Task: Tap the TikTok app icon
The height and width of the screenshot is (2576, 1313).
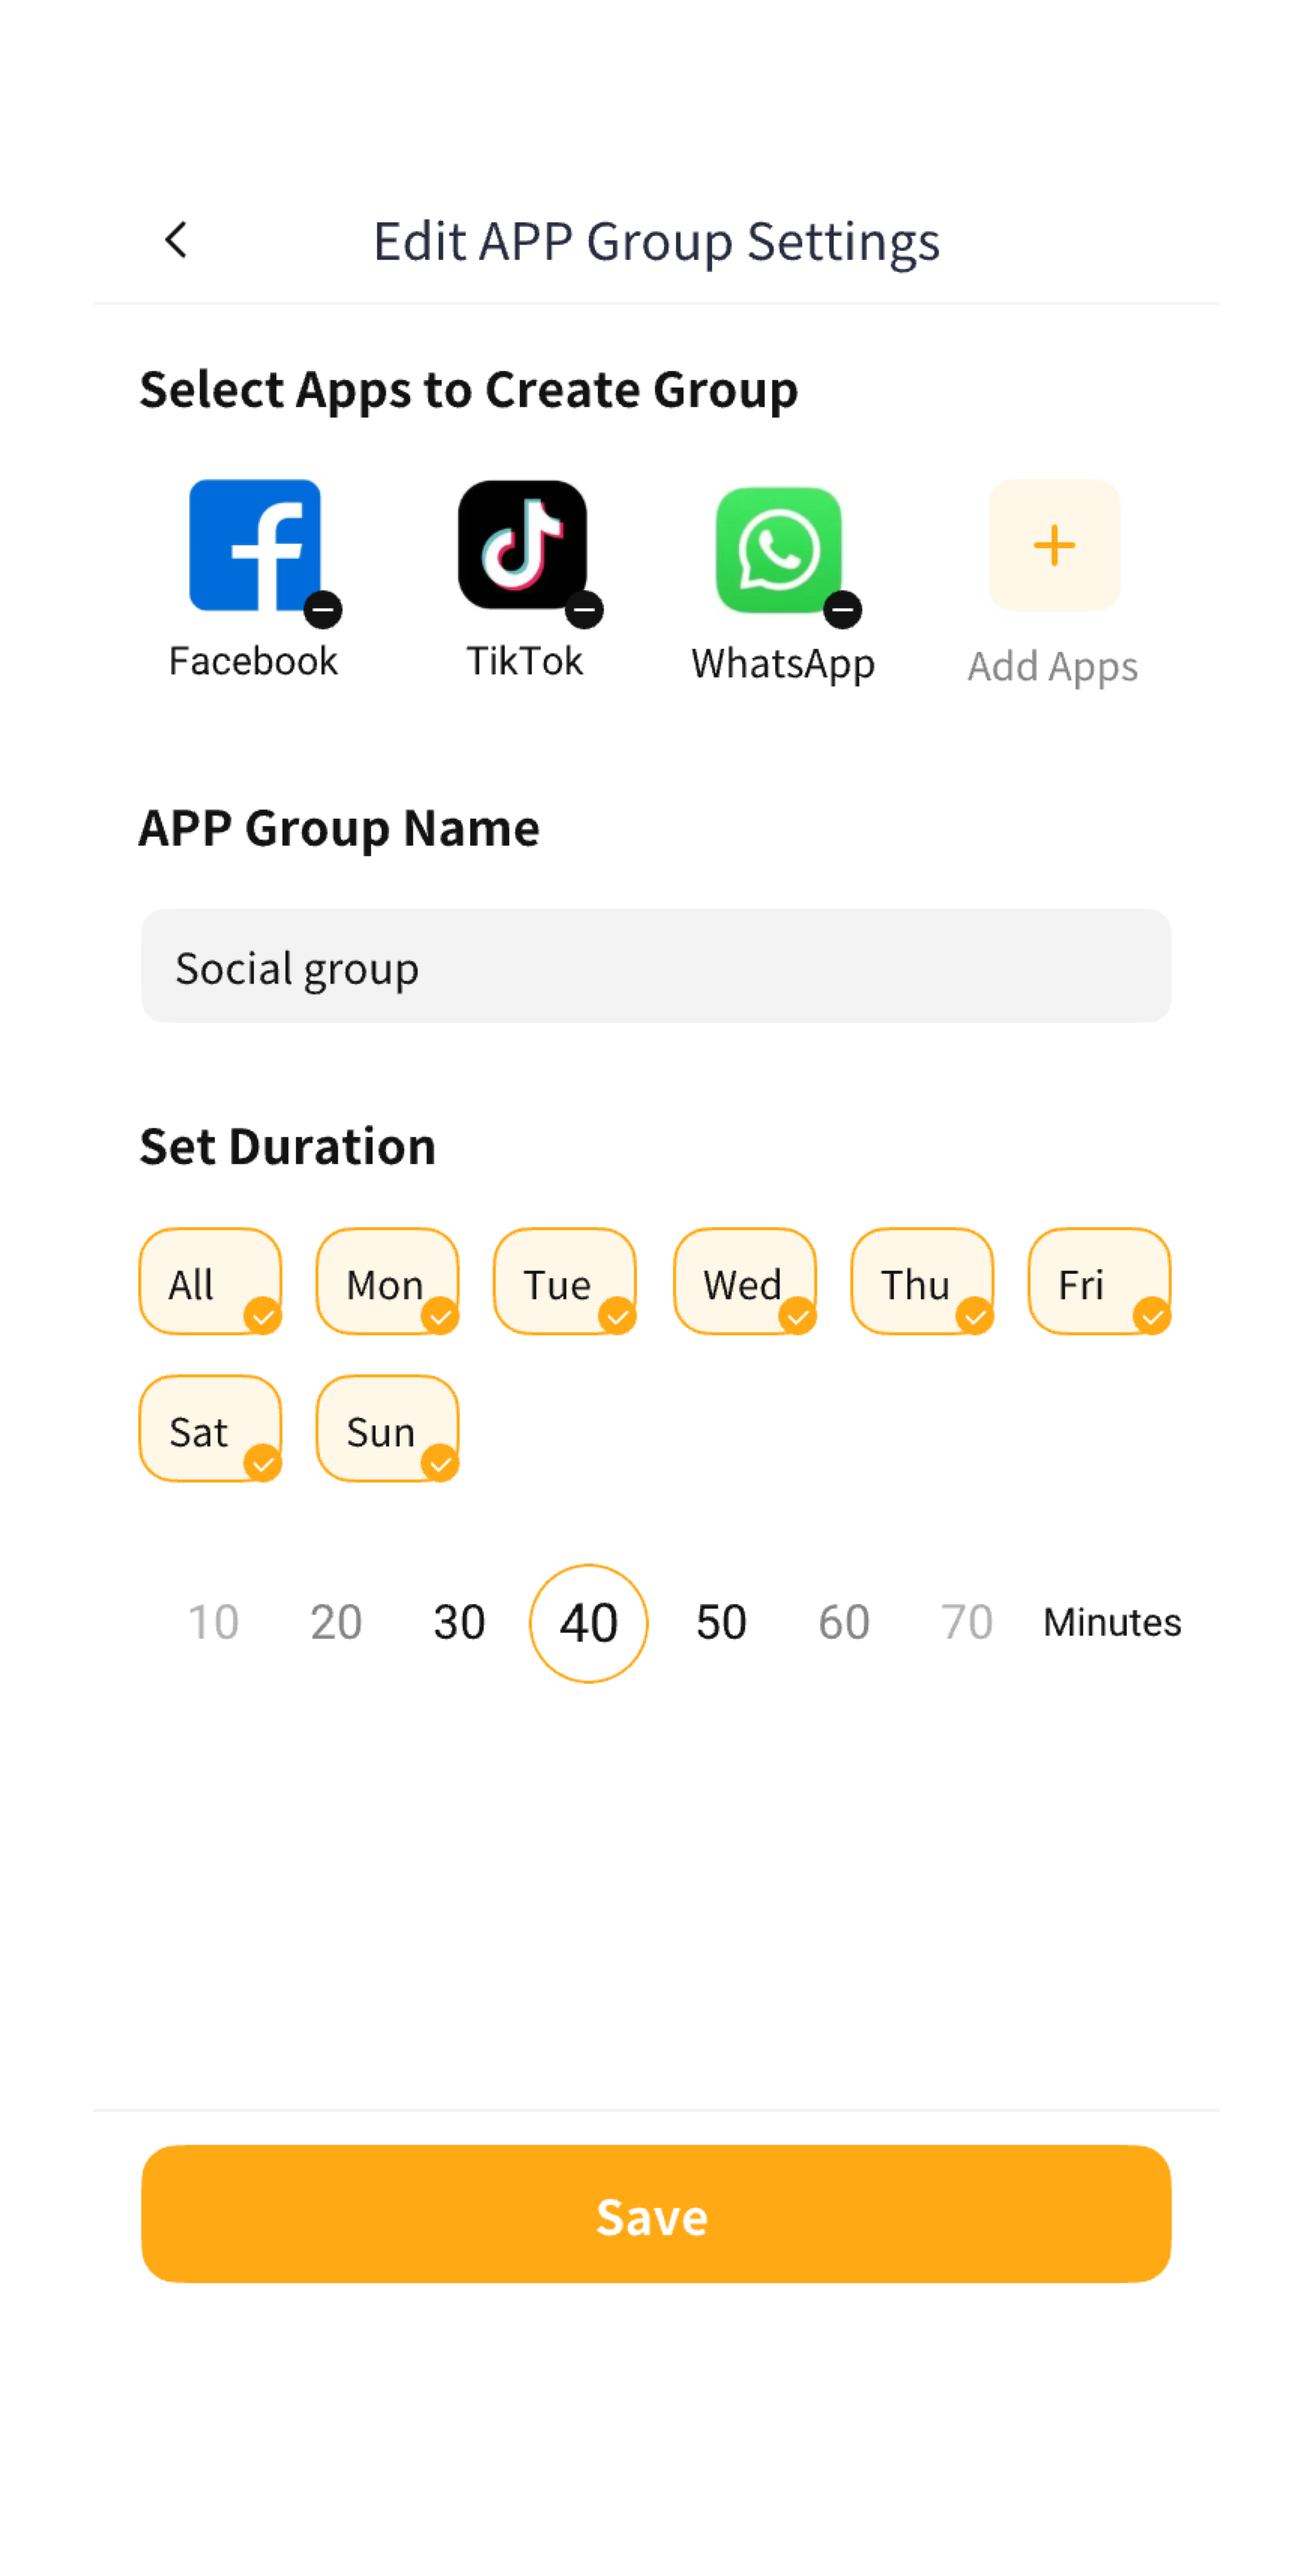Action: tap(522, 544)
